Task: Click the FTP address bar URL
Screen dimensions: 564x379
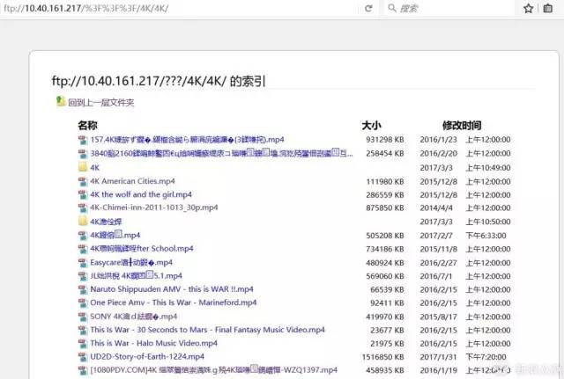Action: coord(86,8)
